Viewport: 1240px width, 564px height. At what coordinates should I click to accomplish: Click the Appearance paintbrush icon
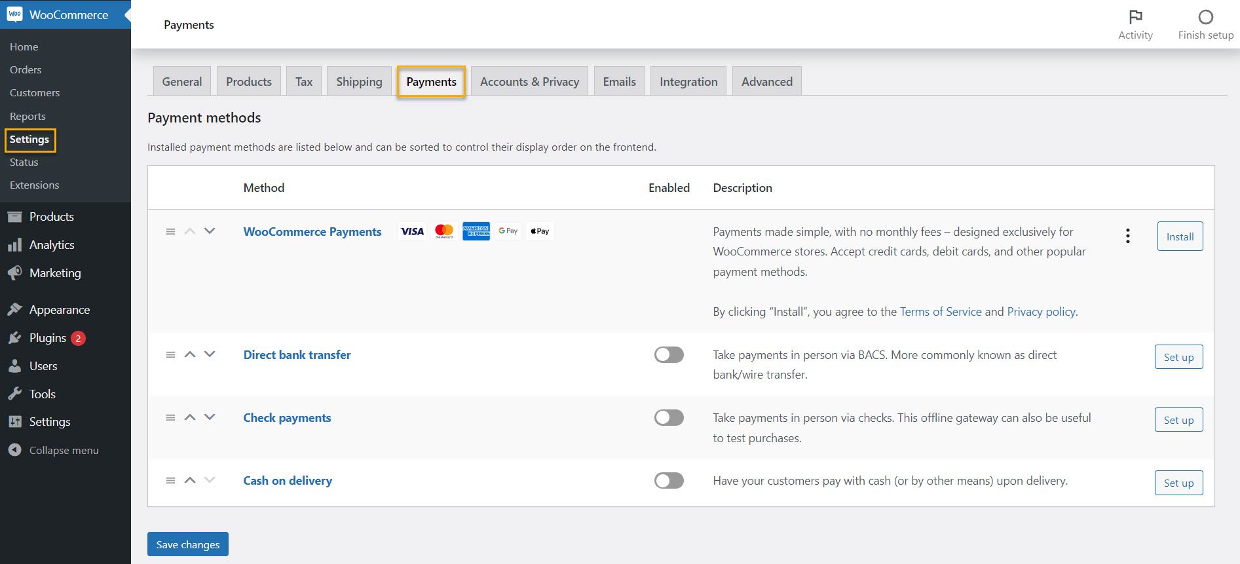coord(14,310)
